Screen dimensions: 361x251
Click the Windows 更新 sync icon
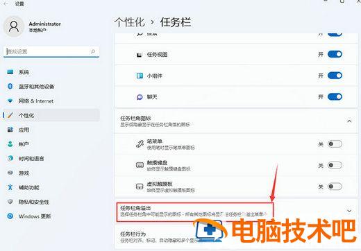(10, 216)
